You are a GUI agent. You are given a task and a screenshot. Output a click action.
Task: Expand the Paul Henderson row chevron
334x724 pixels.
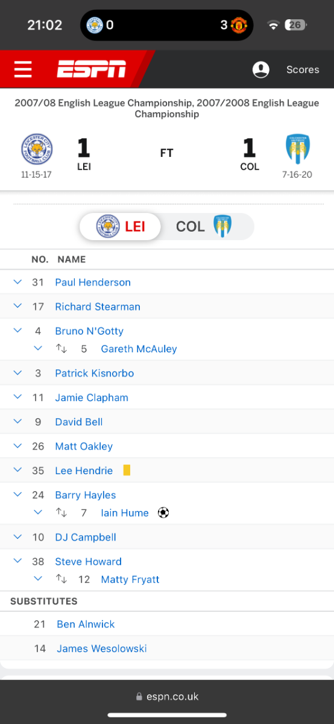click(17, 282)
